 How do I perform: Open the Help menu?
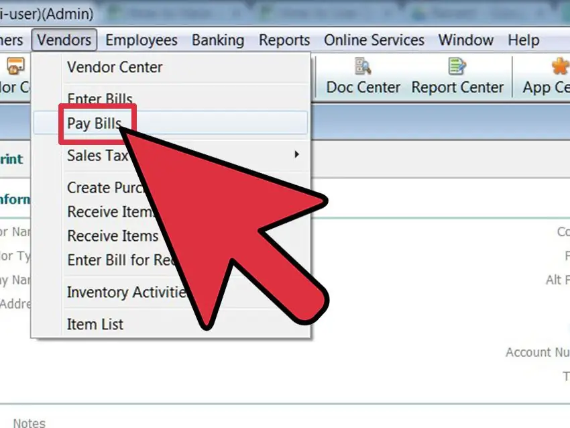(x=523, y=40)
